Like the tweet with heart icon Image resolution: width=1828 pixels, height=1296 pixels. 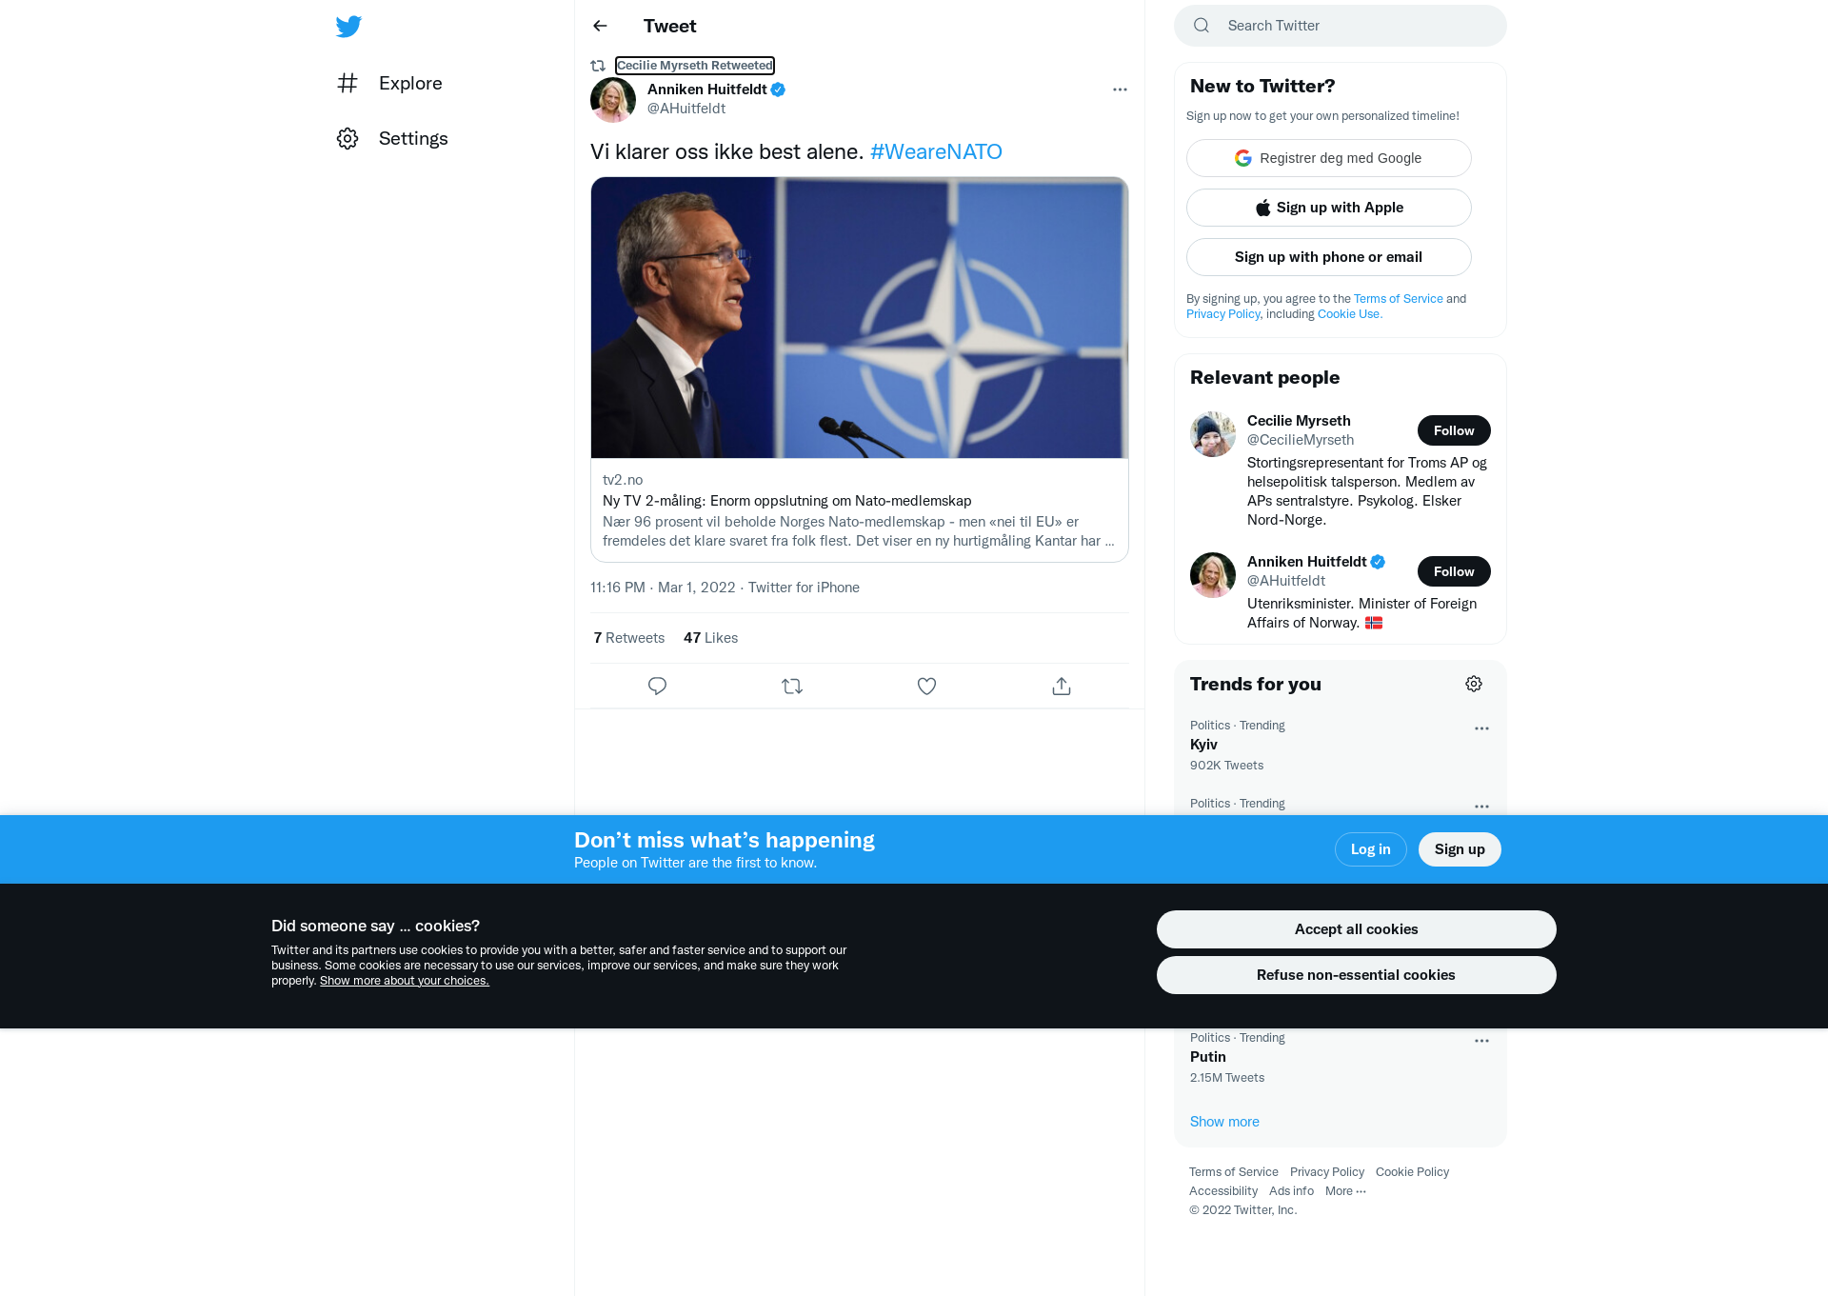926,686
